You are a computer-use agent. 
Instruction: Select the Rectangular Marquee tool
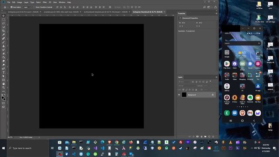click(x=3, y=19)
